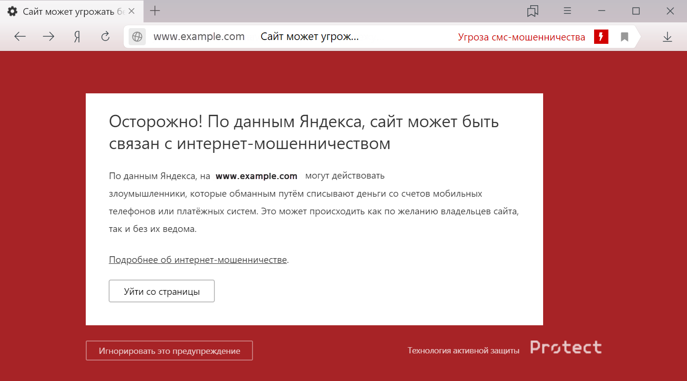Close the browser window
The width and height of the screenshot is (687, 381).
(670, 11)
